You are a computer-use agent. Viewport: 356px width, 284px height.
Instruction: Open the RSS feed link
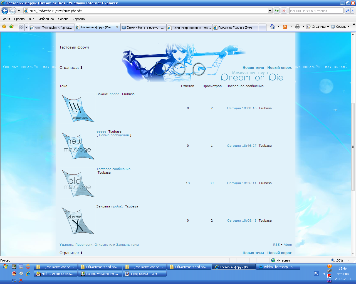[x=276, y=245]
